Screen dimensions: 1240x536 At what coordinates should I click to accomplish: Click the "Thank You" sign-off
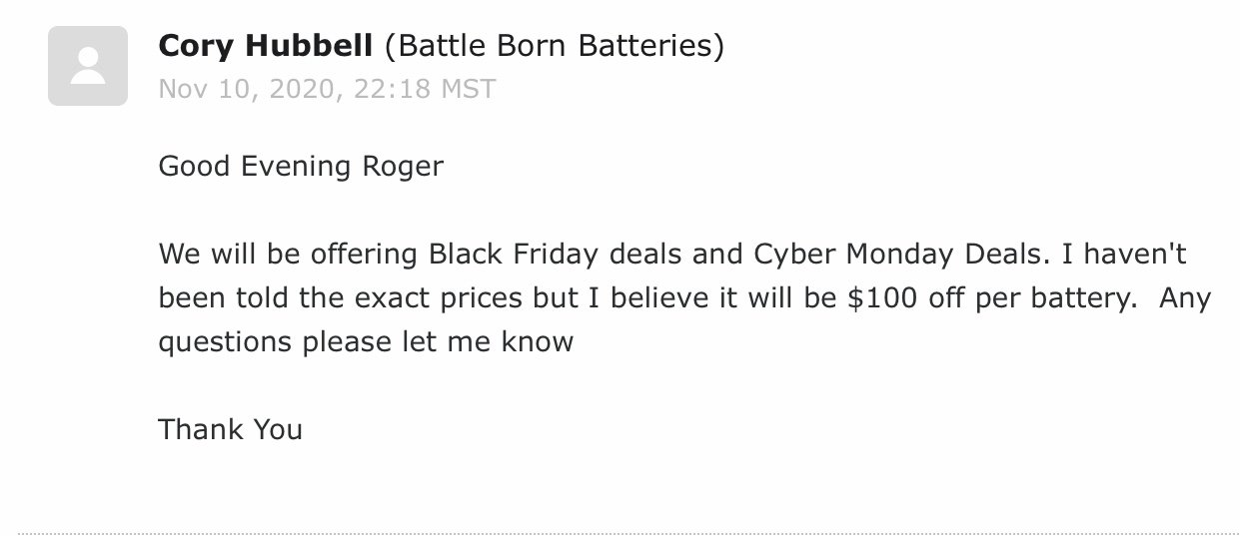[230, 429]
